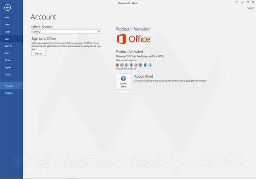
Task: Open the Share backstage page
Action: (x=12, y=60)
